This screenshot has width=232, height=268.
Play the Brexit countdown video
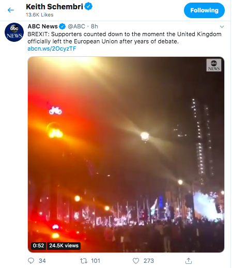[x=126, y=154]
